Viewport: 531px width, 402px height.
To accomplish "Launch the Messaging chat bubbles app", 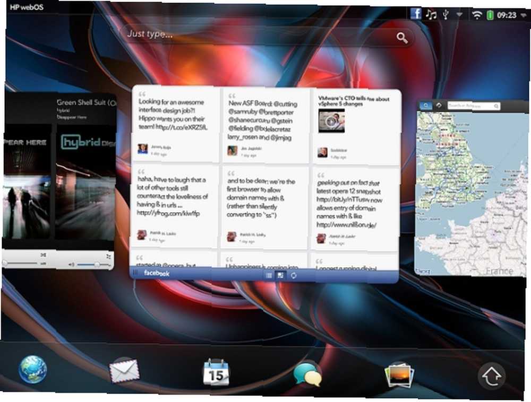I will point(307,374).
